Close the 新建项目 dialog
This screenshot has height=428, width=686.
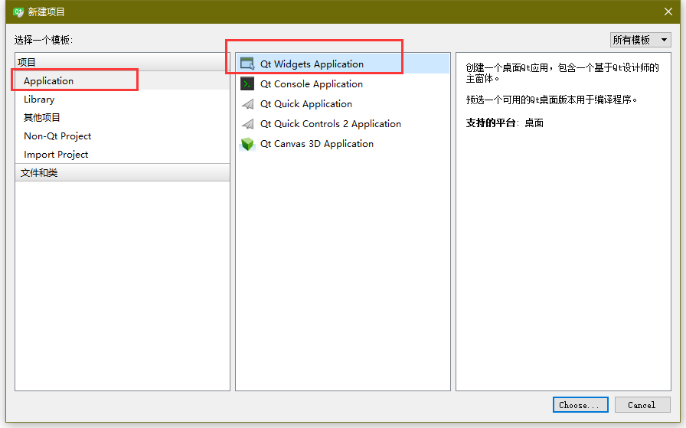click(668, 11)
